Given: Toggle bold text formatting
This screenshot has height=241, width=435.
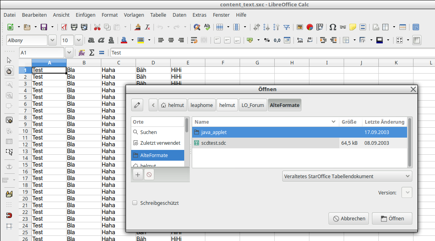Looking at the screenshot, I should (x=91, y=40).
